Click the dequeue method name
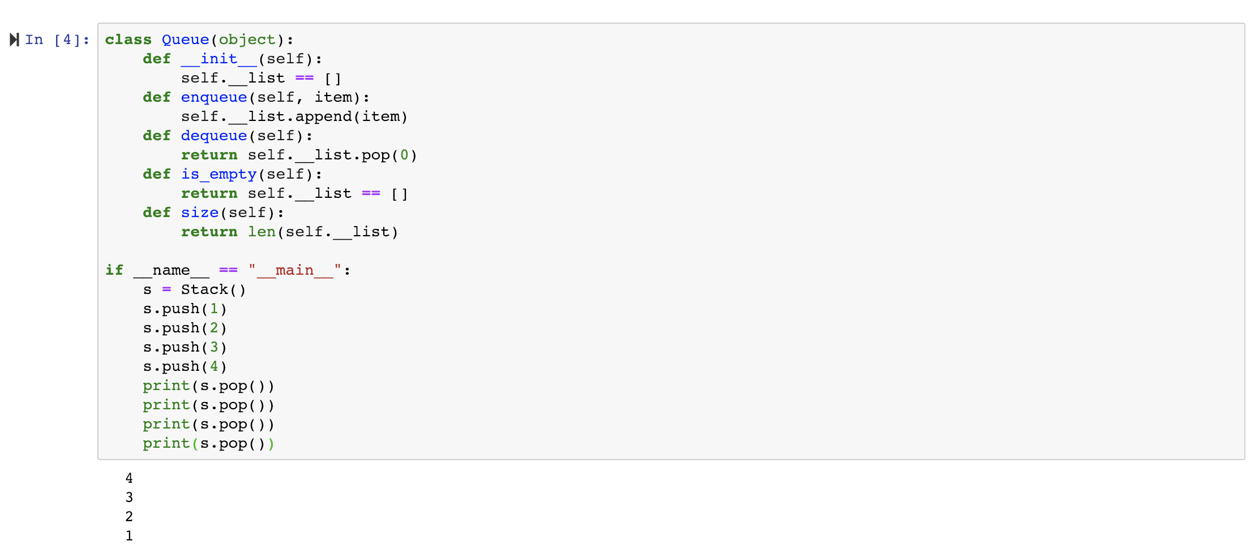The height and width of the screenshot is (554, 1259). tap(213, 136)
